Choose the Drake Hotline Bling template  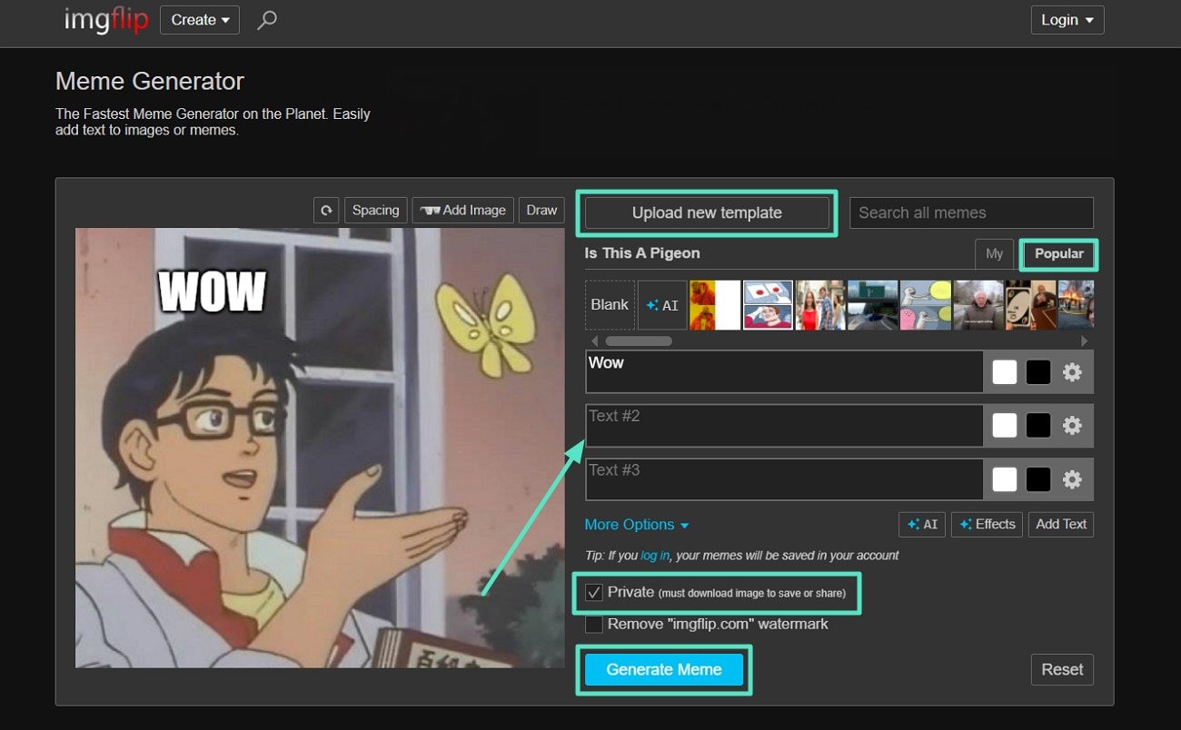[x=715, y=305]
